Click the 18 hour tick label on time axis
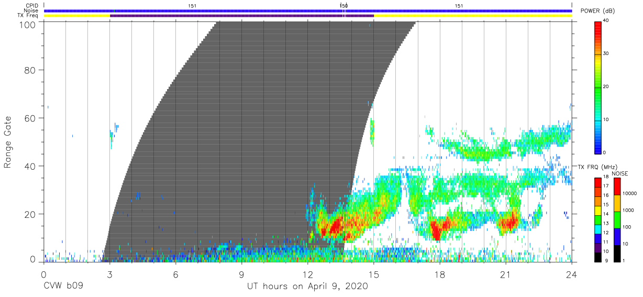The height and width of the screenshot is (297, 643). [440, 274]
